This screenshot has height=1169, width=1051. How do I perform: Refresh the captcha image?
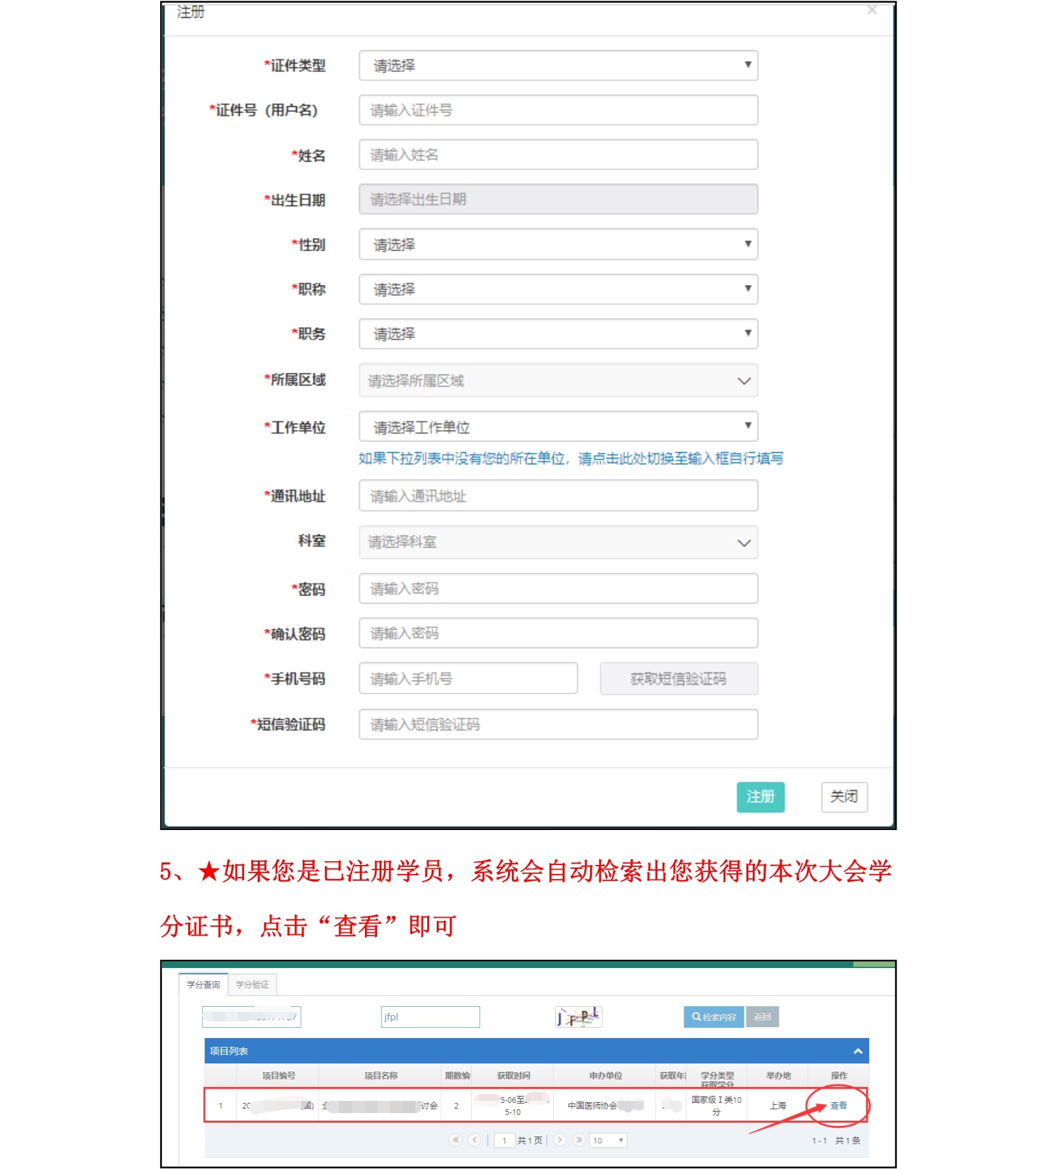[579, 1017]
